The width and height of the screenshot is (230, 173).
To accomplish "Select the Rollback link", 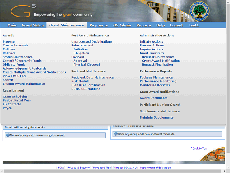I will (9, 53).
